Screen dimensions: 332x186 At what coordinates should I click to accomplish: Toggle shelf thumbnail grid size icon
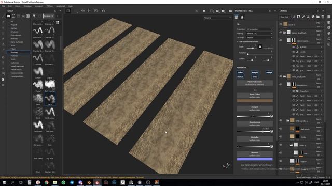pyautogui.click(x=58, y=22)
